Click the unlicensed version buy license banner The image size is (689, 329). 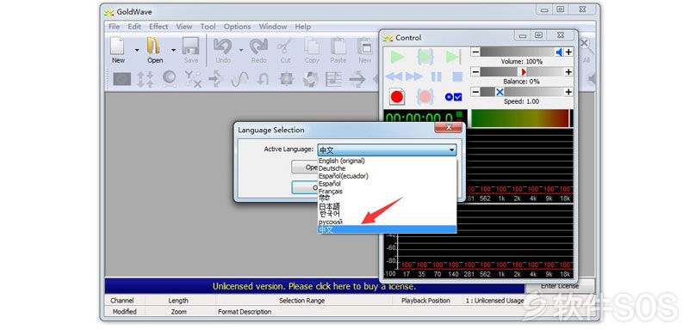click(x=314, y=287)
